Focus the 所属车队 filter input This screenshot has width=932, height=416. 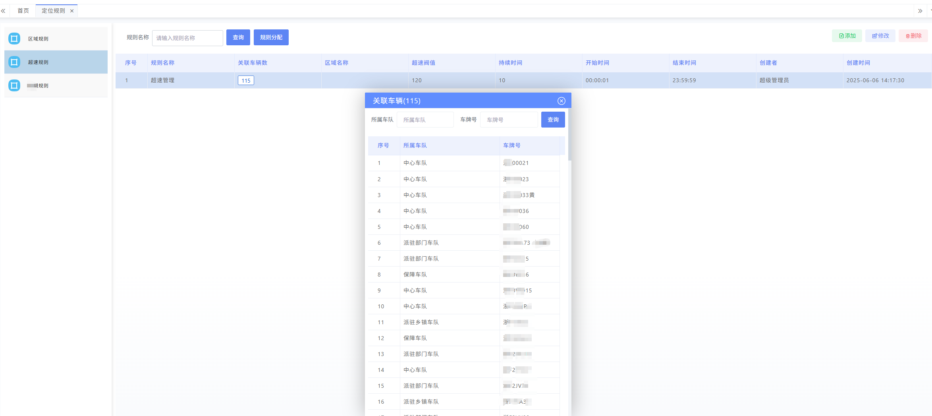(425, 120)
